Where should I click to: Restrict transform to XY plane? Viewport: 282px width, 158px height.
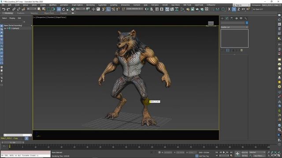[243, 9]
